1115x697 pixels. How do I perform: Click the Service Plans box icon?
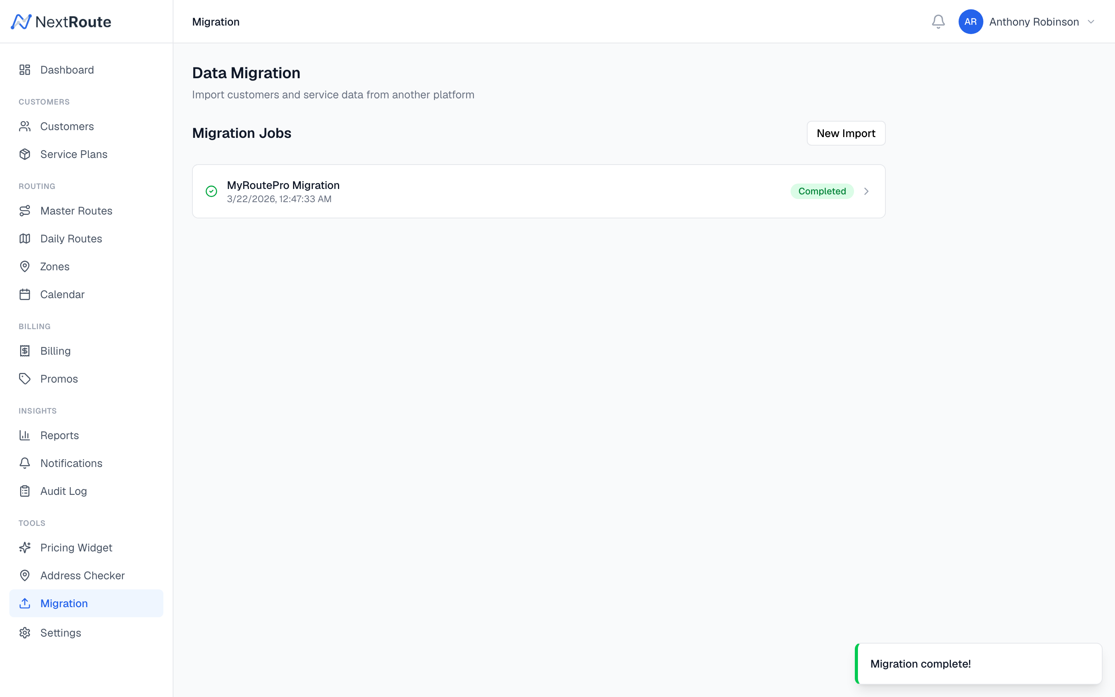[x=25, y=154]
